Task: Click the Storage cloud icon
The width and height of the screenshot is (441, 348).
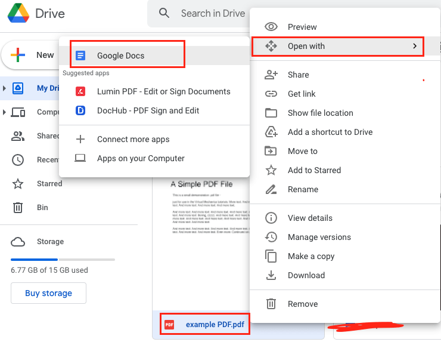Action: coord(18,242)
